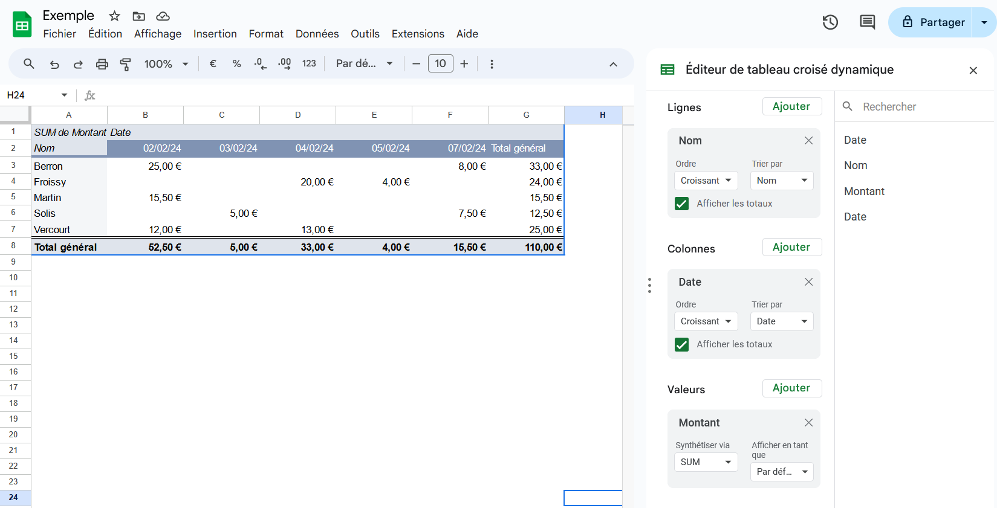997x508 pixels.
Task: Open Trier par Date dropdown
Action: click(782, 321)
